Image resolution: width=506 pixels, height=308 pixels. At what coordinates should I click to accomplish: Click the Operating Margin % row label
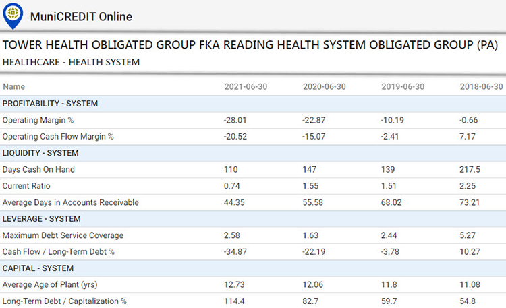click(38, 120)
